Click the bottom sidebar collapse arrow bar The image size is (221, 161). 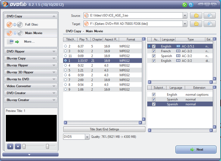(31, 155)
